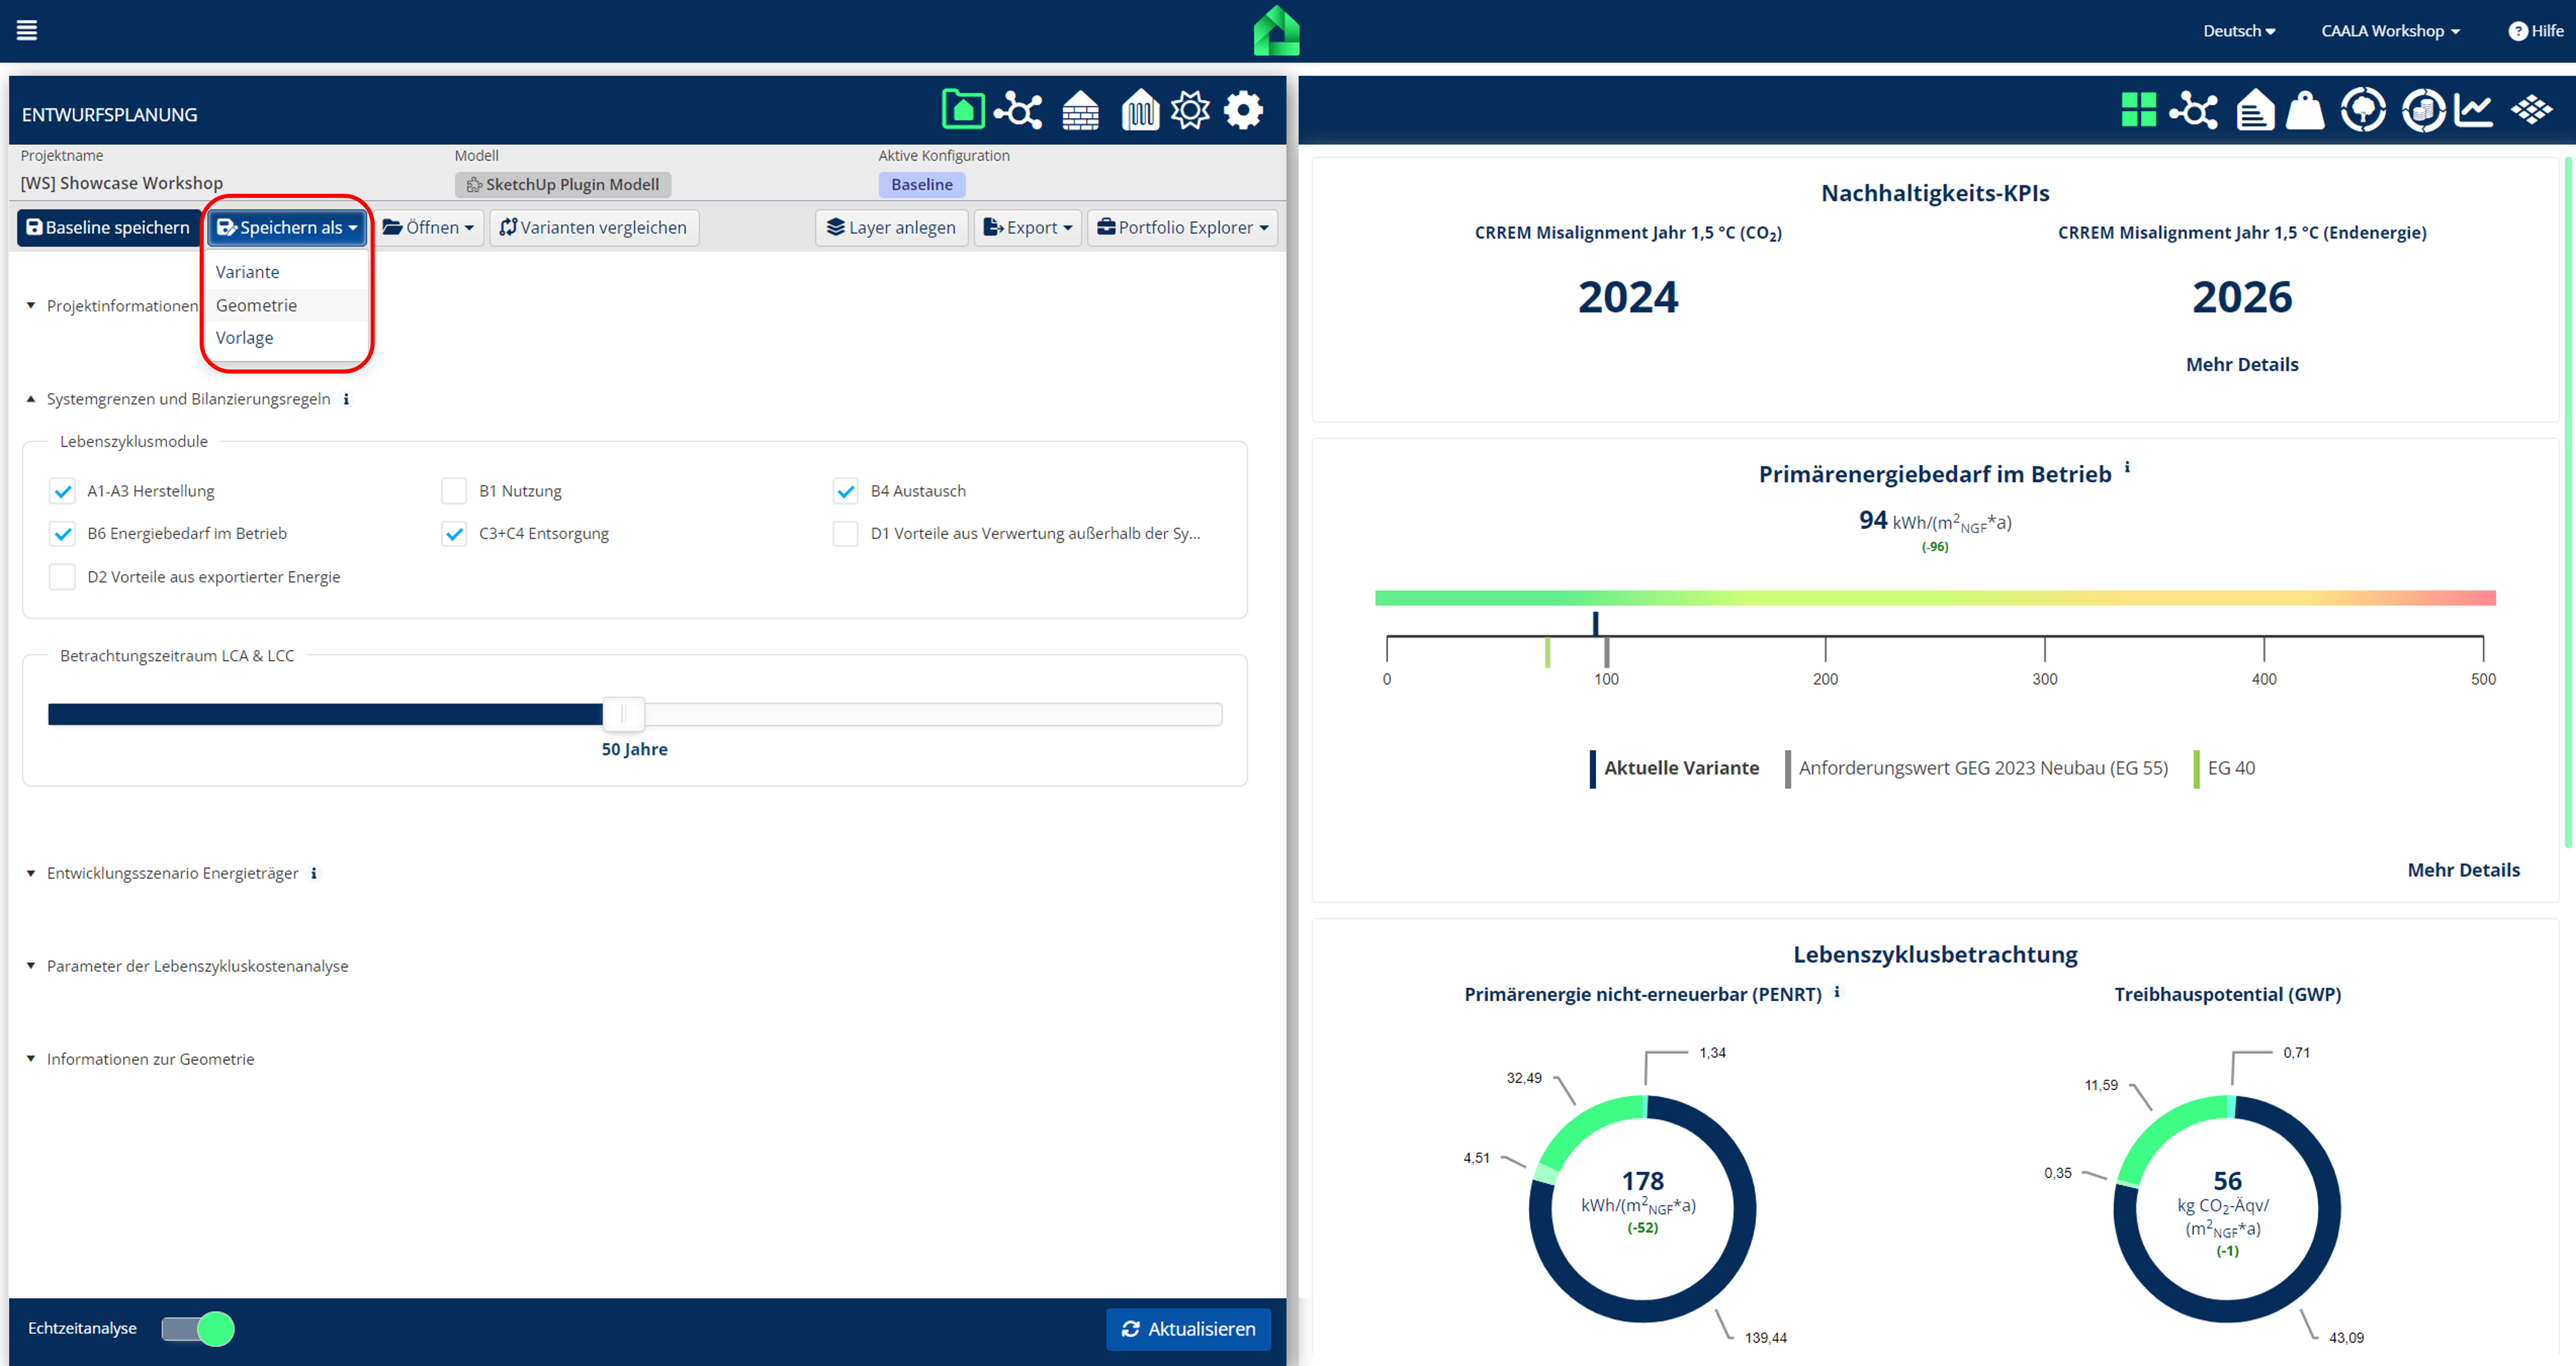Click the brick wall building envelope icon
The height and width of the screenshot is (1366, 2576).
1080,110
